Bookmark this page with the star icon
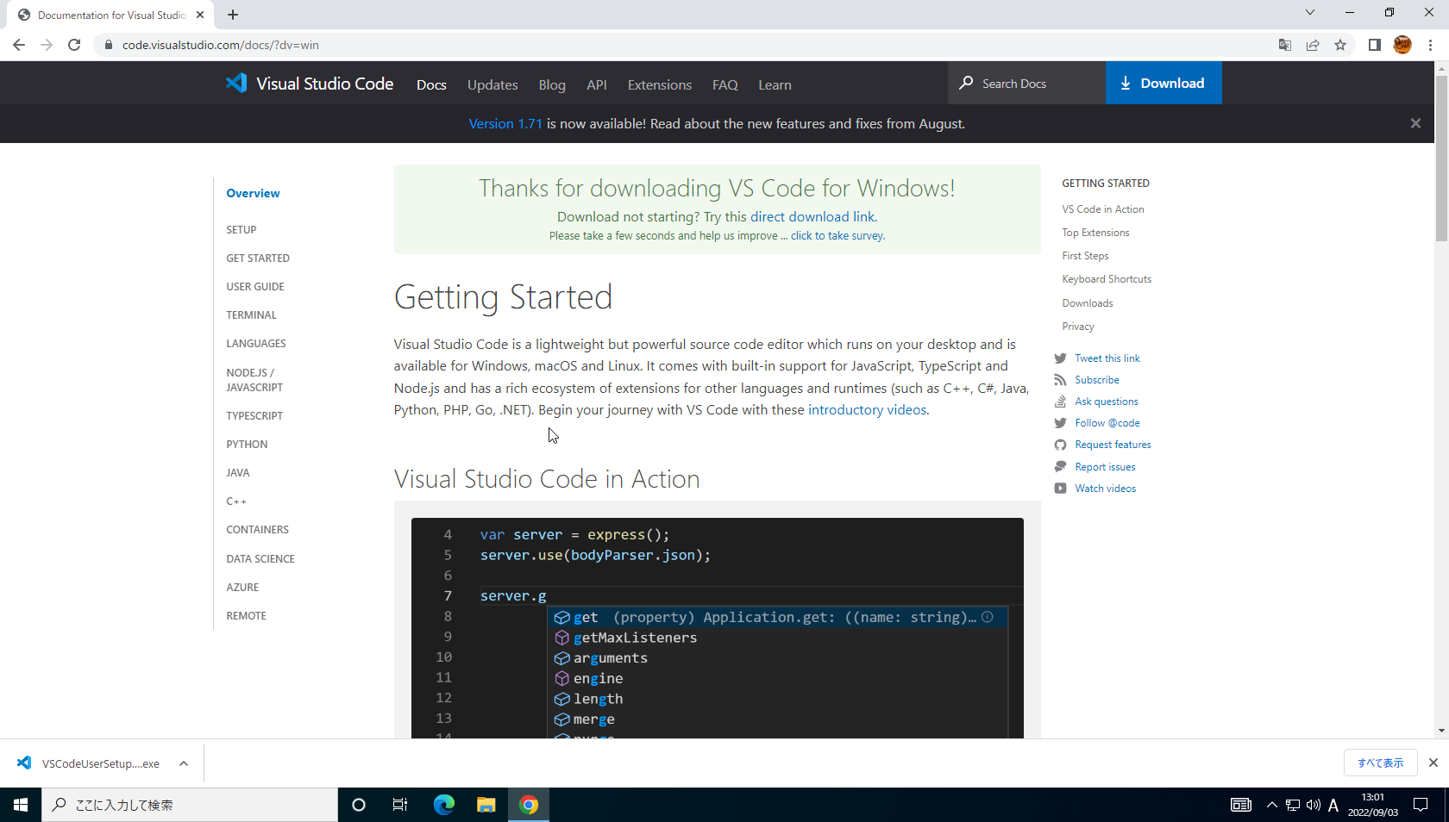This screenshot has height=822, width=1449. (x=1340, y=45)
